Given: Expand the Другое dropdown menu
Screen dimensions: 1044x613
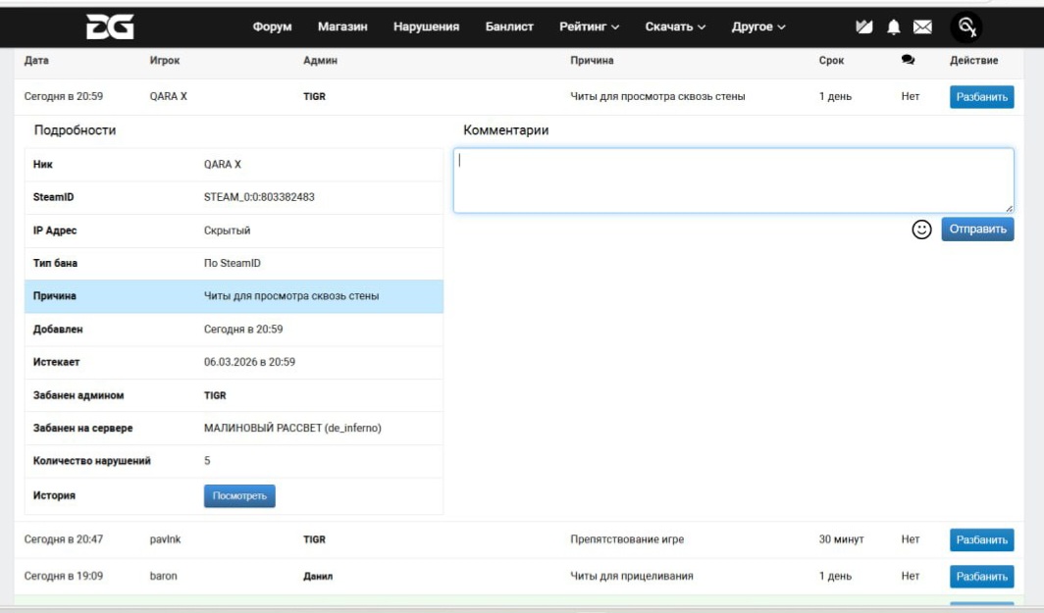Looking at the screenshot, I should tap(758, 27).
